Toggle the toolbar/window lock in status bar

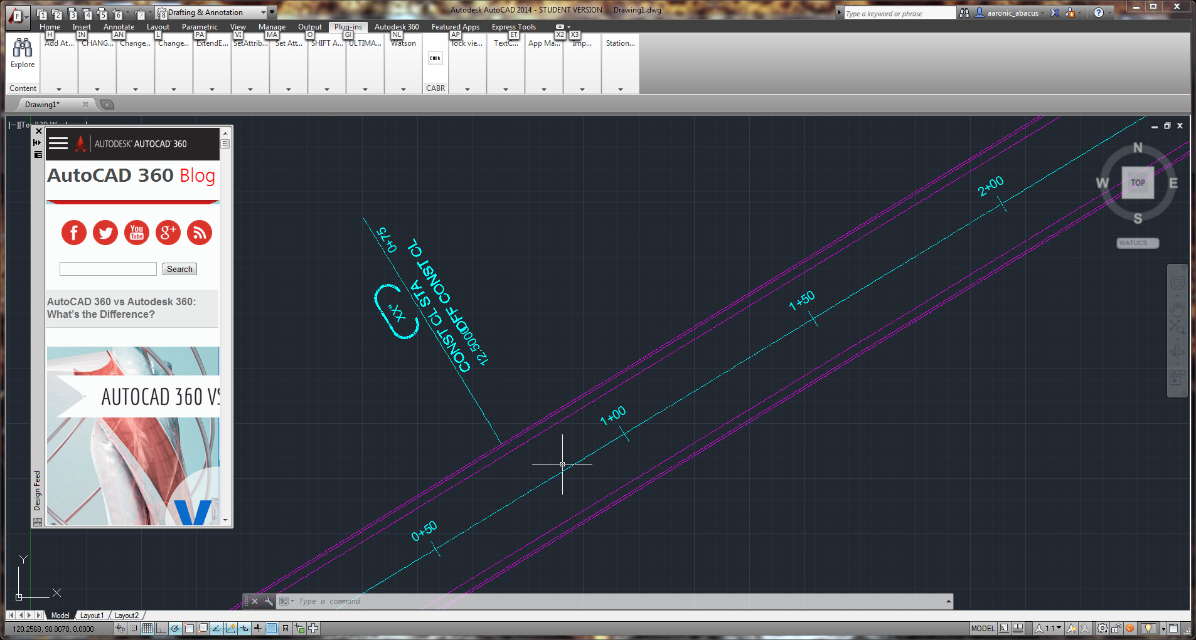(1116, 629)
